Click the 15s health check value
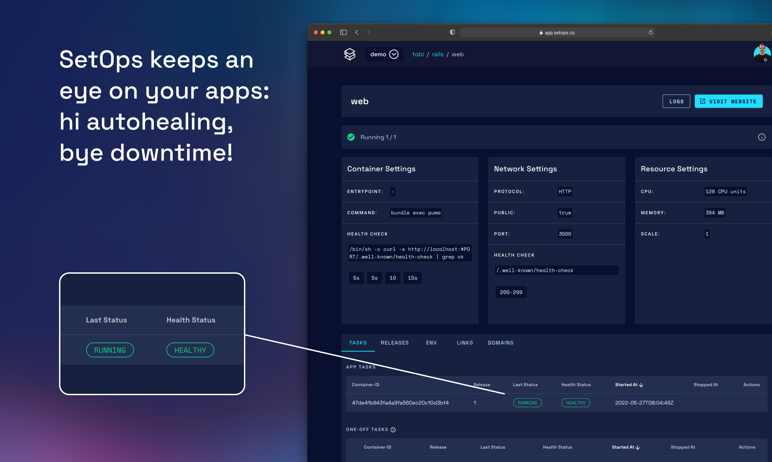The image size is (772, 462). click(412, 278)
